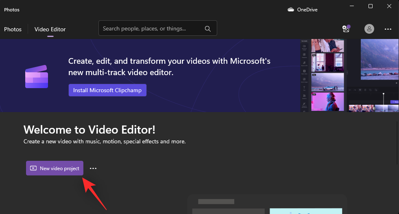Start a New video project
Screen dimensions: 399x214
(55, 168)
